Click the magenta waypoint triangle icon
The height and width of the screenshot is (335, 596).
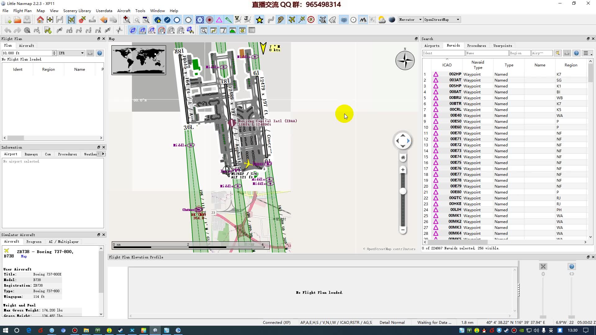[219, 20]
